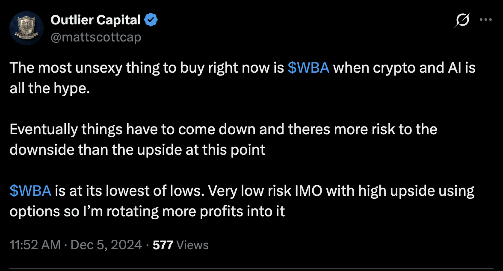Open the Outlier Capital profile avatar
The height and width of the screenshot is (271, 503).
click(x=26, y=28)
